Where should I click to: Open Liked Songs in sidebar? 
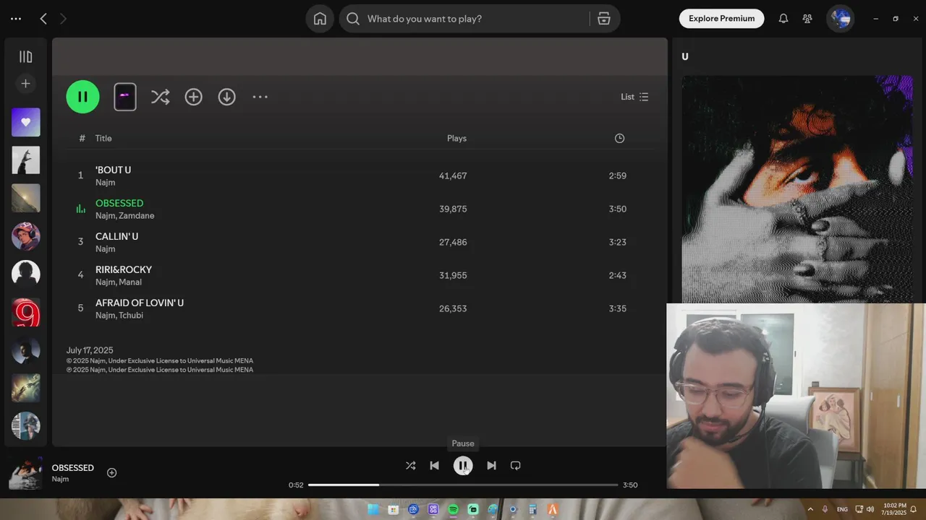[x=26, y=122]
